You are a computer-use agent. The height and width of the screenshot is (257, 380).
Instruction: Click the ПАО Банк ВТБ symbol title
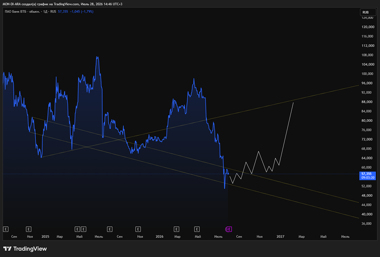pos(22,11)
